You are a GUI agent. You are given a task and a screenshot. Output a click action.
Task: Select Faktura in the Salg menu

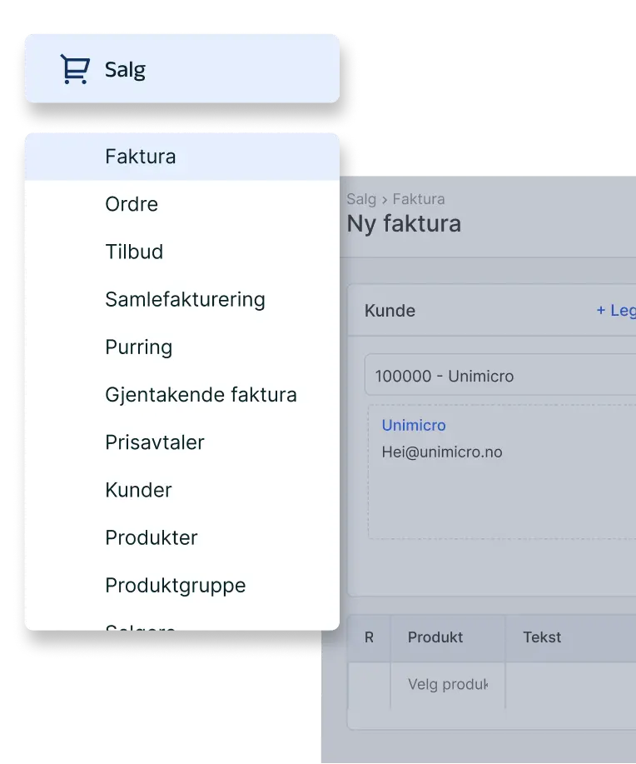(140, 157)
